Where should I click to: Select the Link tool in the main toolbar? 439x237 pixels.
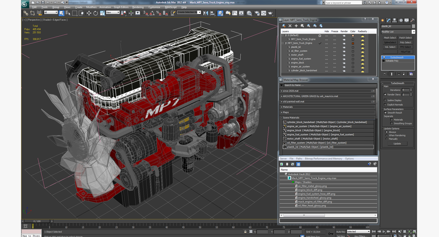tap(26, 13)
